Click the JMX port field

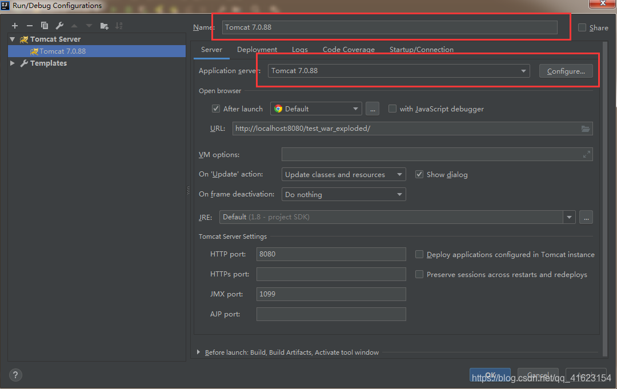[331, 294]
